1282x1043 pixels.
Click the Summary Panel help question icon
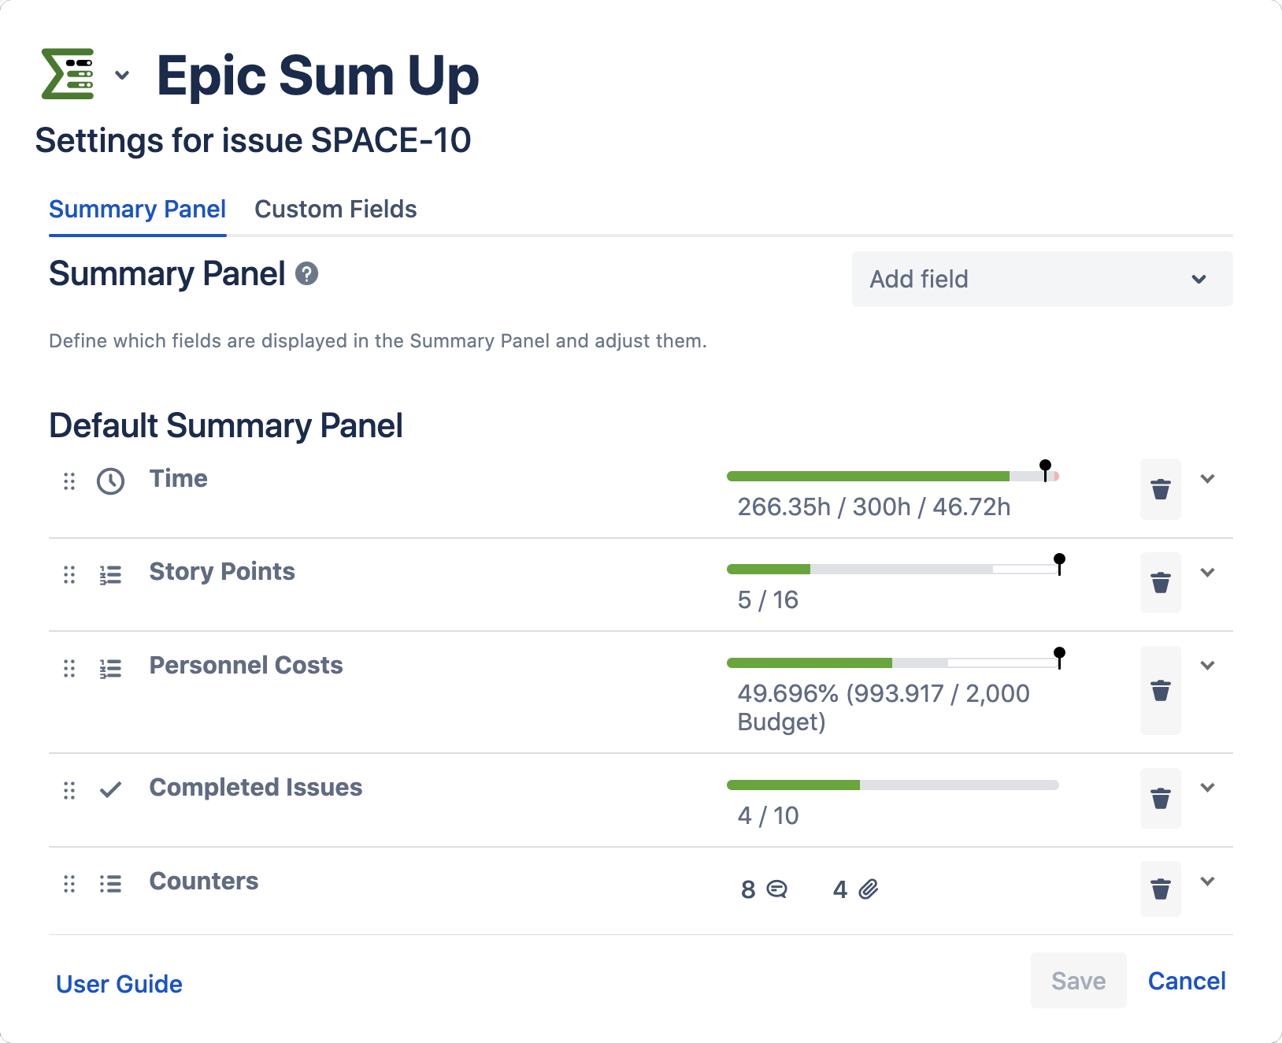click(x=306, y=274)
